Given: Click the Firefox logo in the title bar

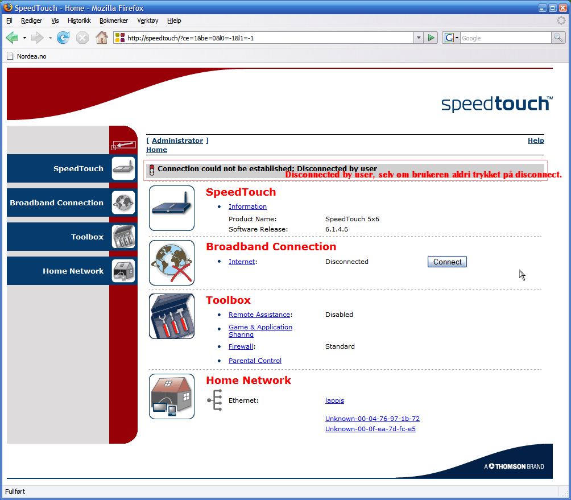Looking at the screenshot, I should pos(7,7).
